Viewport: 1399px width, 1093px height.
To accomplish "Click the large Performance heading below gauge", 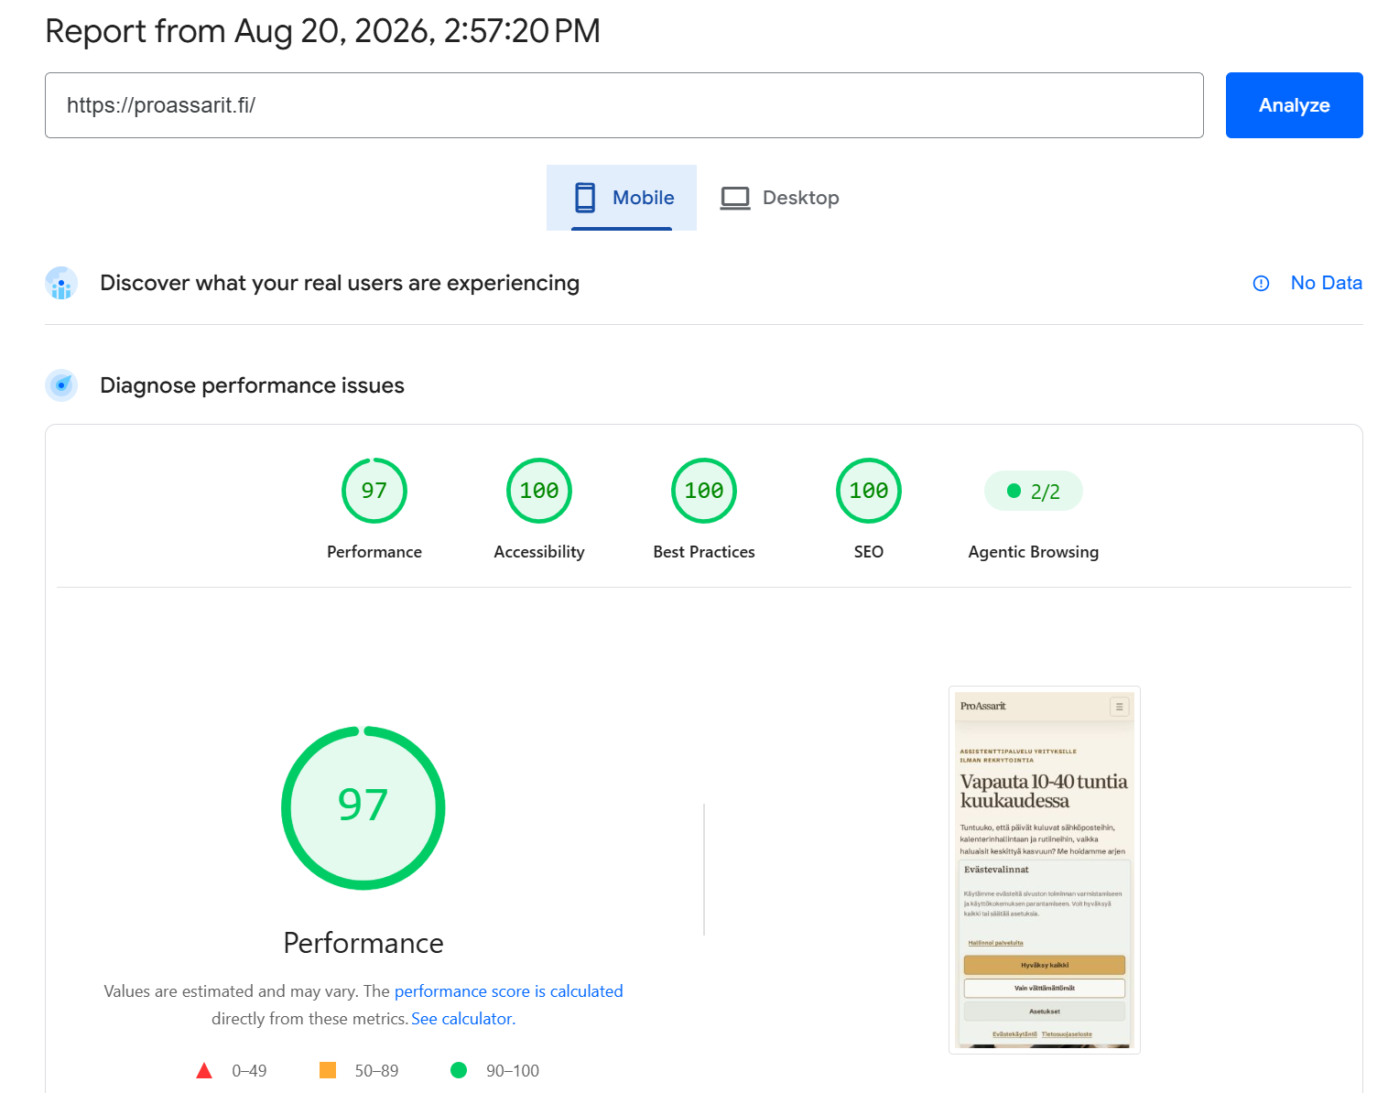I will 363,943.
